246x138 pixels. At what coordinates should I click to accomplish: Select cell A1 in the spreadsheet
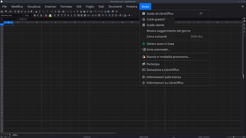8,24
